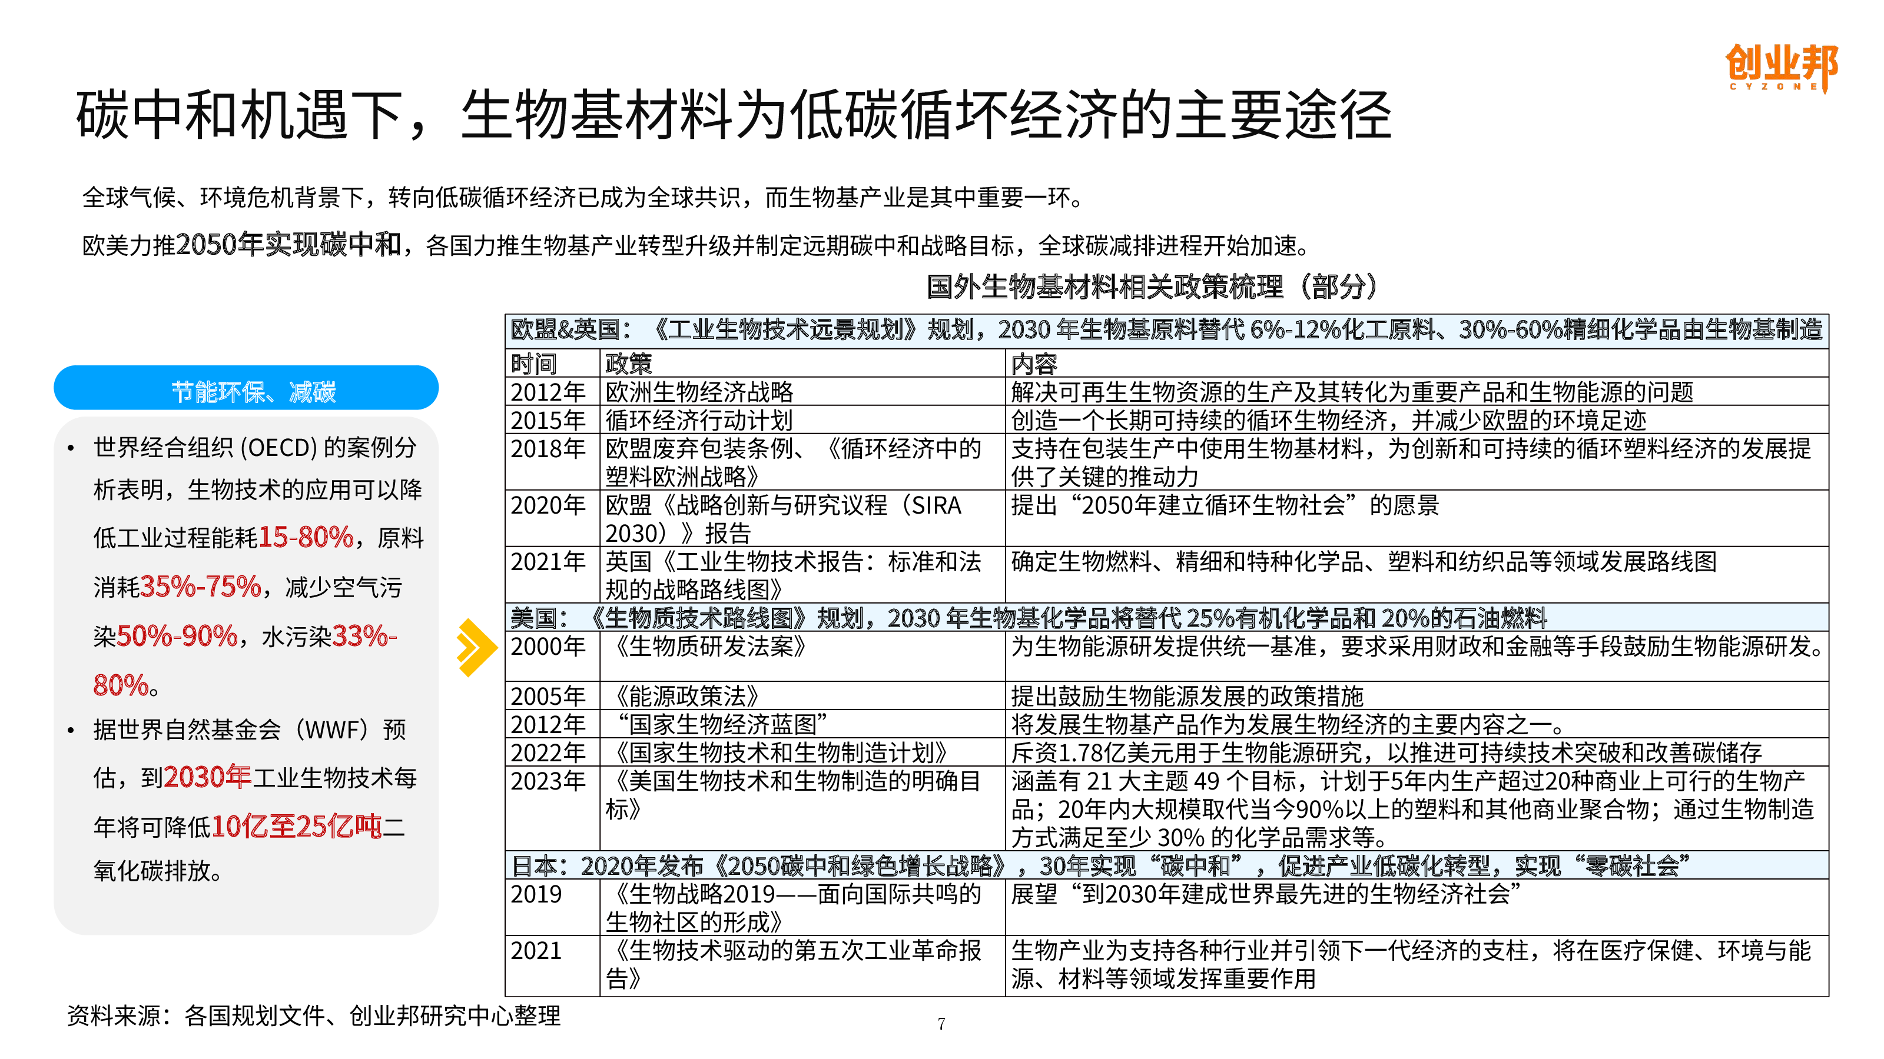Click the 时间 column header
The width and height of the screenshot is (1884, 1059).
tap(552, 363)
